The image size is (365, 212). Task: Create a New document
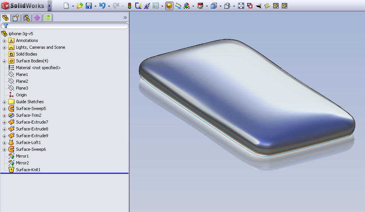pos(67,6)
